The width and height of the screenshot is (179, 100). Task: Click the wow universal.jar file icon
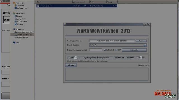38,6
